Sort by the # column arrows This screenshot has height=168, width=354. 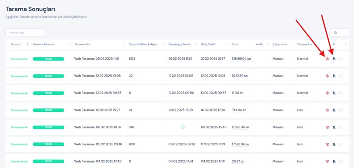click(346, 44)
